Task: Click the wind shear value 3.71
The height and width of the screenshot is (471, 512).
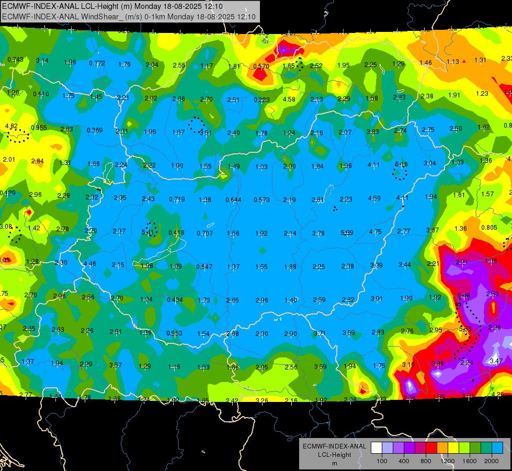Action: coord(320,333)
